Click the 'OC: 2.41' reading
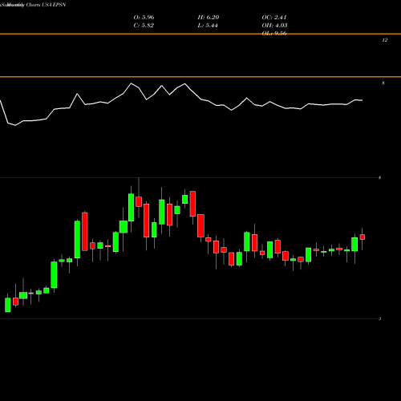 (x=274, y=18)
